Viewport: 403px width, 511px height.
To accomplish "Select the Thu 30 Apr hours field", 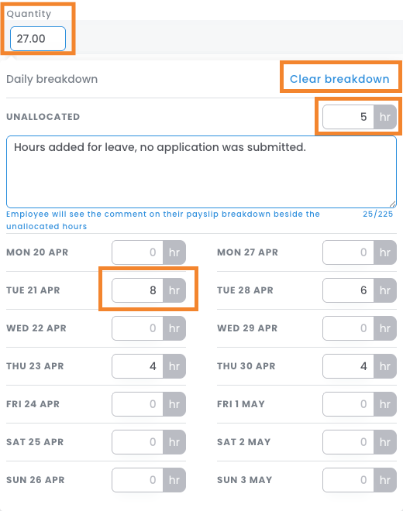I will click(348, 366).
